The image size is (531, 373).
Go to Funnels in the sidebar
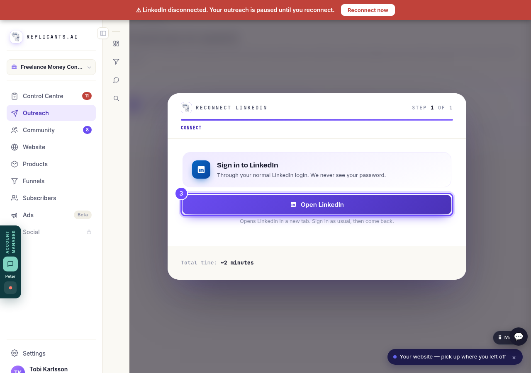tap(51, 181)
